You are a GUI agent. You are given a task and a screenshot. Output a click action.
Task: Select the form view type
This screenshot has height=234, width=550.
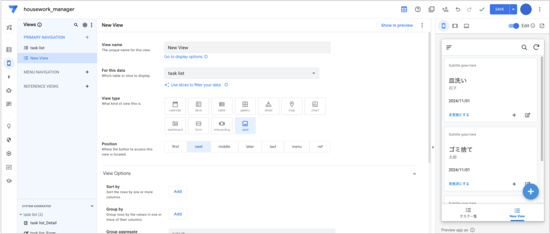[198, 126]
